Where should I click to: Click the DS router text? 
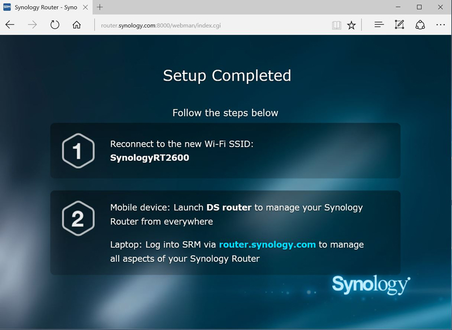click(x=229, y=208)
